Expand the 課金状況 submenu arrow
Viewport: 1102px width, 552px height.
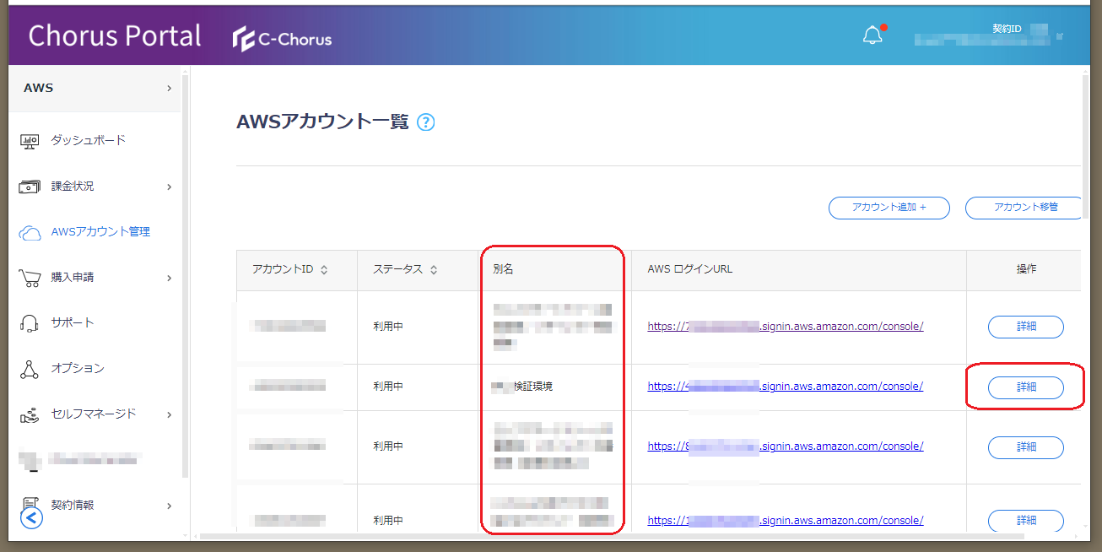[x=169, y=187]
